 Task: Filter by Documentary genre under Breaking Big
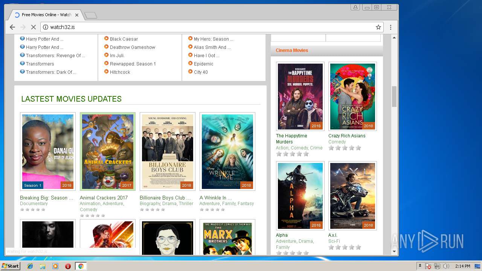[34, 204]
